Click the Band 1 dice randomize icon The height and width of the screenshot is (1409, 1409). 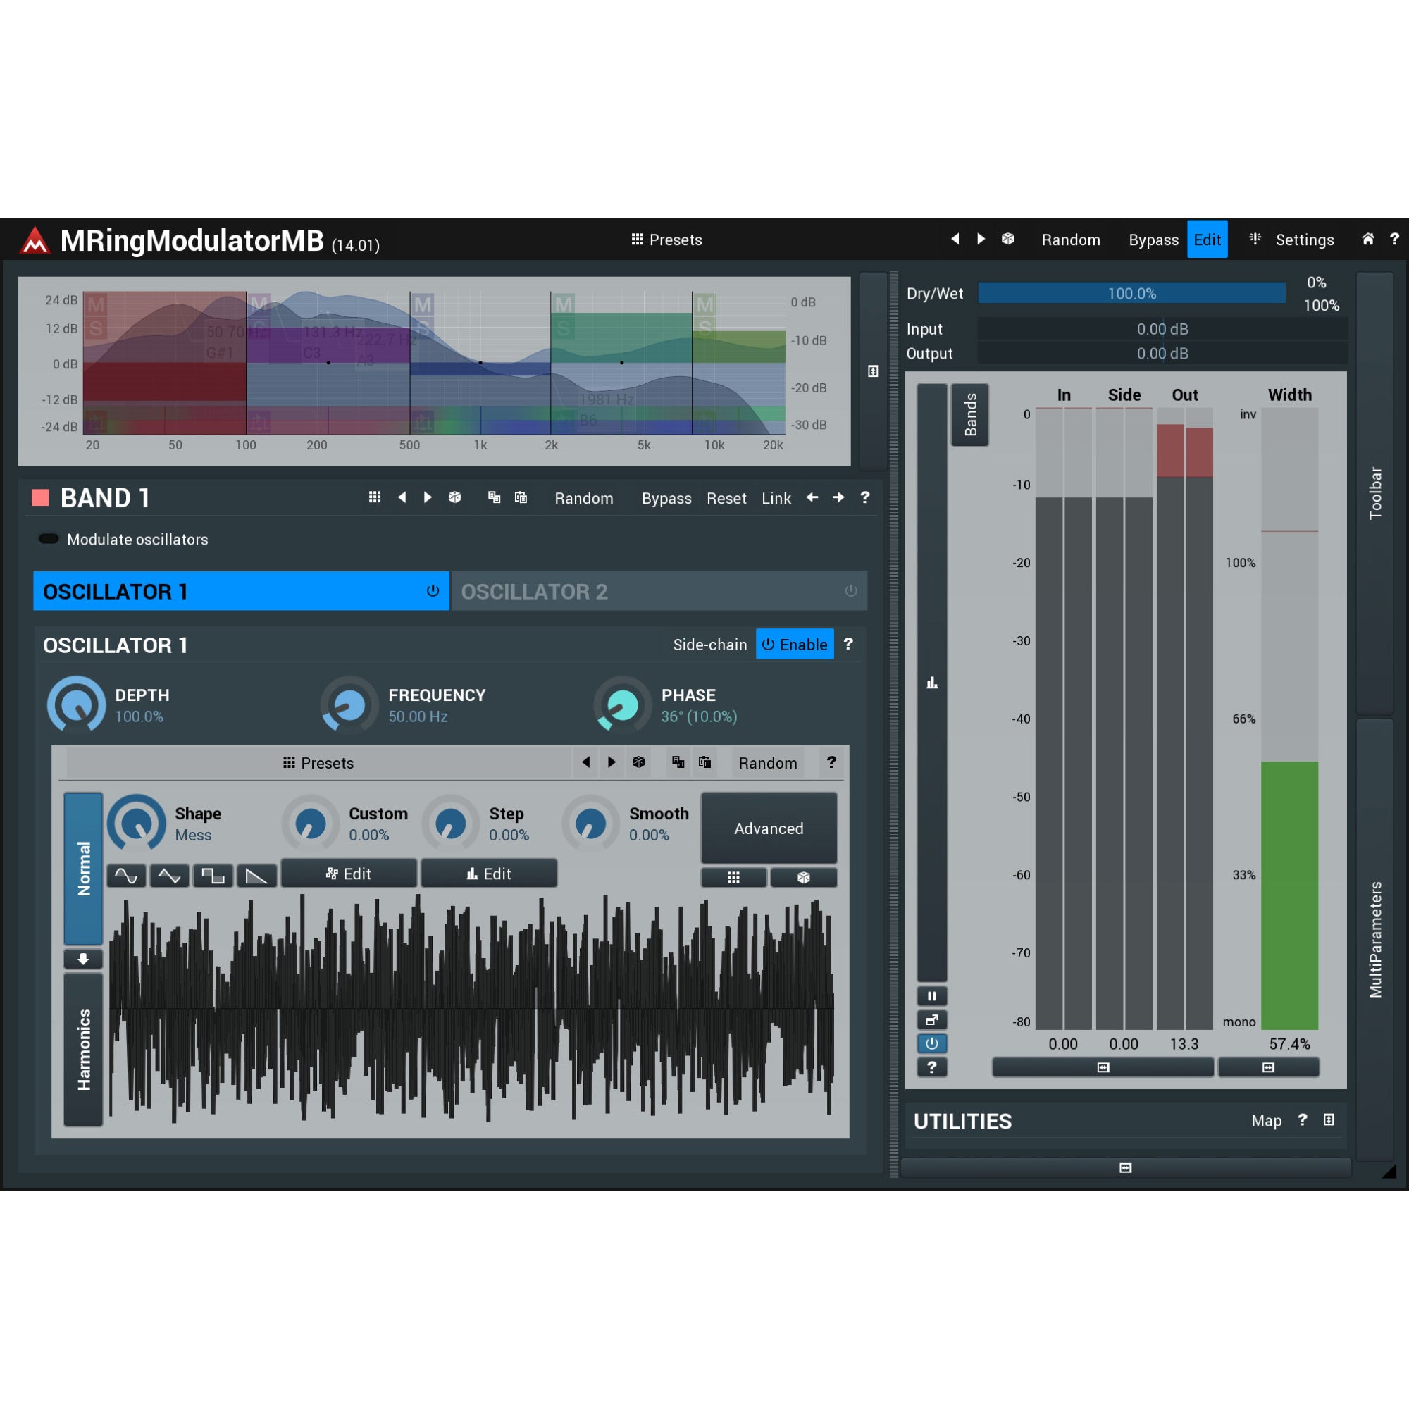(454, 497)
